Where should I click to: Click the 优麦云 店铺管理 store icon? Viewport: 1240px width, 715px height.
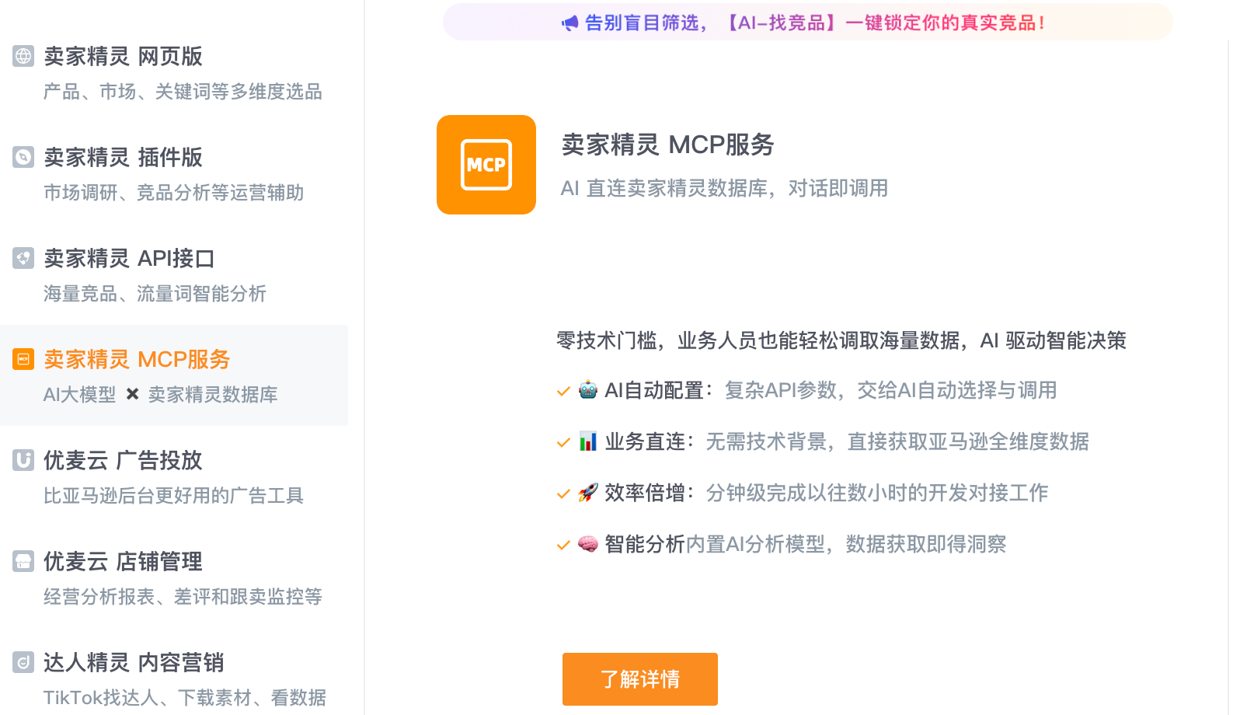click(23, 561)
